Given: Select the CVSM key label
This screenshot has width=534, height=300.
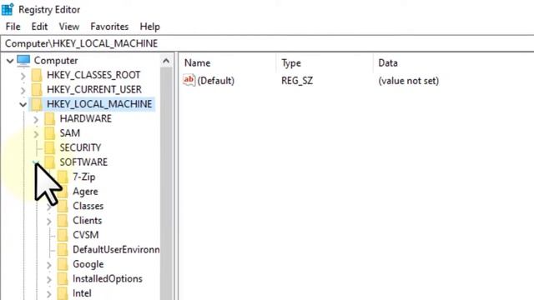Looking at the screenshot, I should [x=85, y=235].
